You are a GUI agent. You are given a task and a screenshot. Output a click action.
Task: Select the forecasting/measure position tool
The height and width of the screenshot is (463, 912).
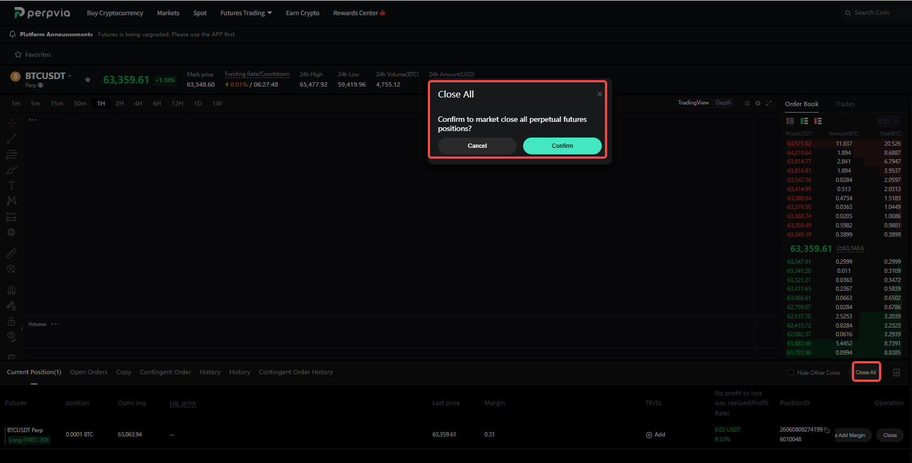click(x=11, y=217)
